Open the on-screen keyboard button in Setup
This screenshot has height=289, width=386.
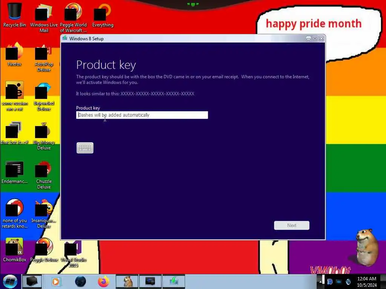85,148
